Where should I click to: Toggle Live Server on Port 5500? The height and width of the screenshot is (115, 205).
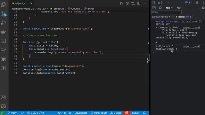99,113
